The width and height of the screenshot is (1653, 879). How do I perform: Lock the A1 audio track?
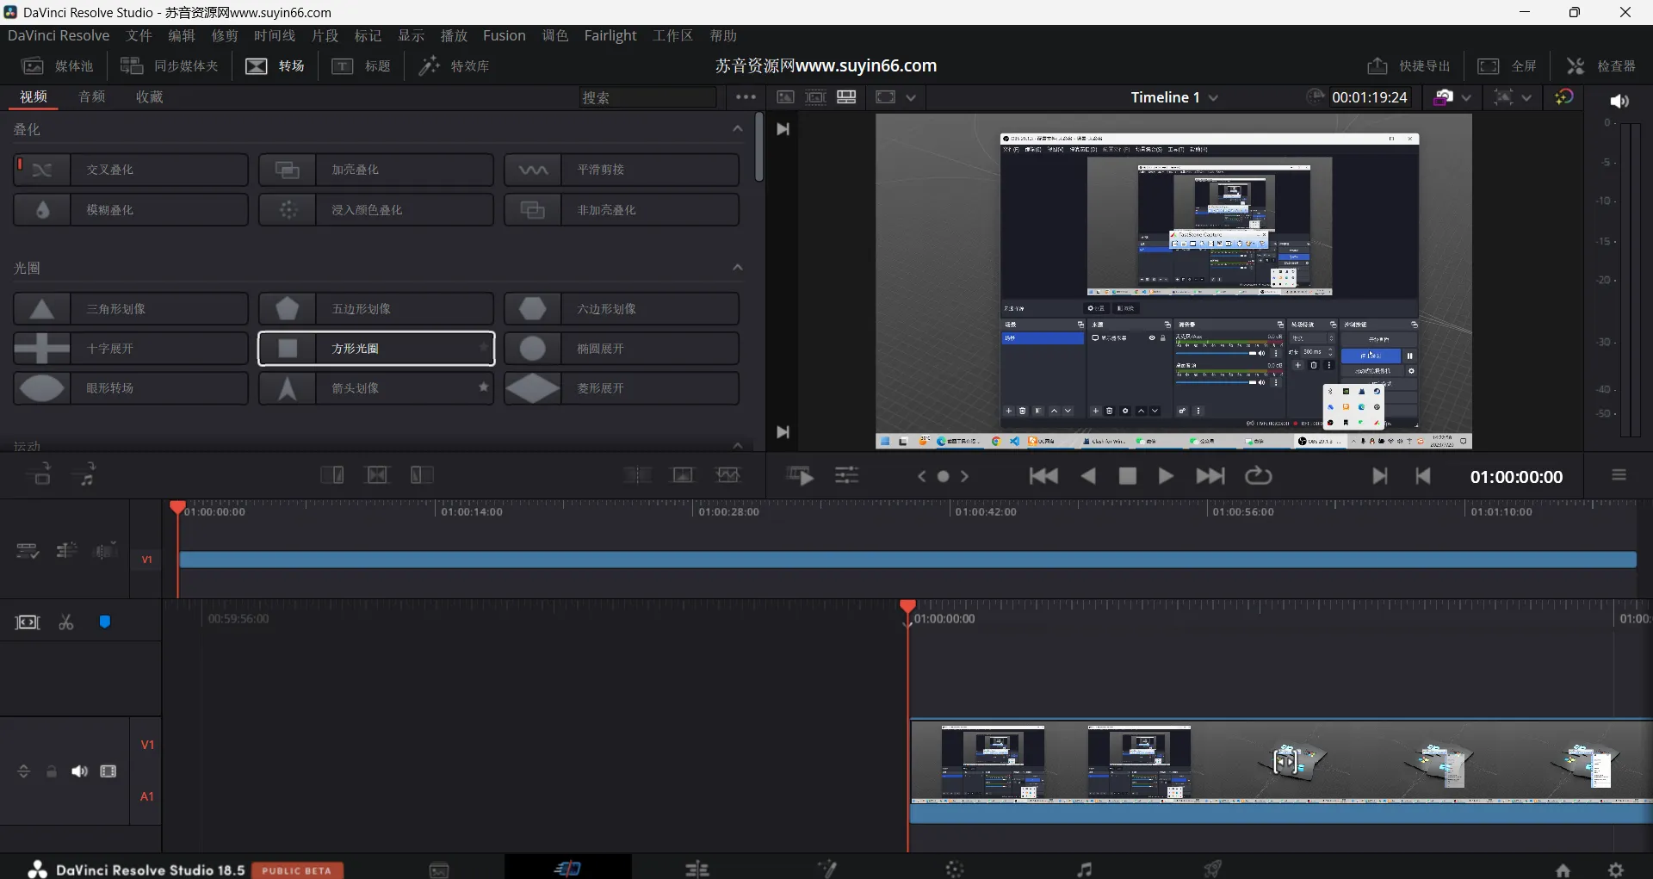coord(52,771)
